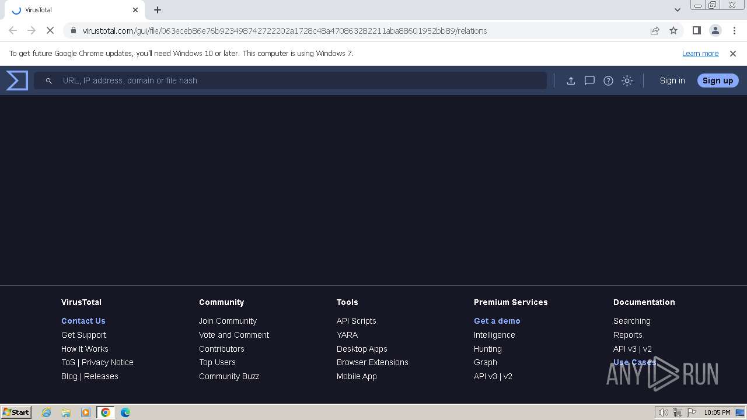Open the help question mark icon
This screenshot has height=420, width=747.
pos(608,80)
